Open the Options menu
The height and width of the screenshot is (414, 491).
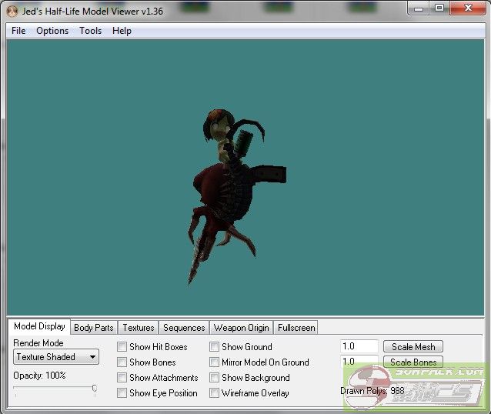[52, 31]
